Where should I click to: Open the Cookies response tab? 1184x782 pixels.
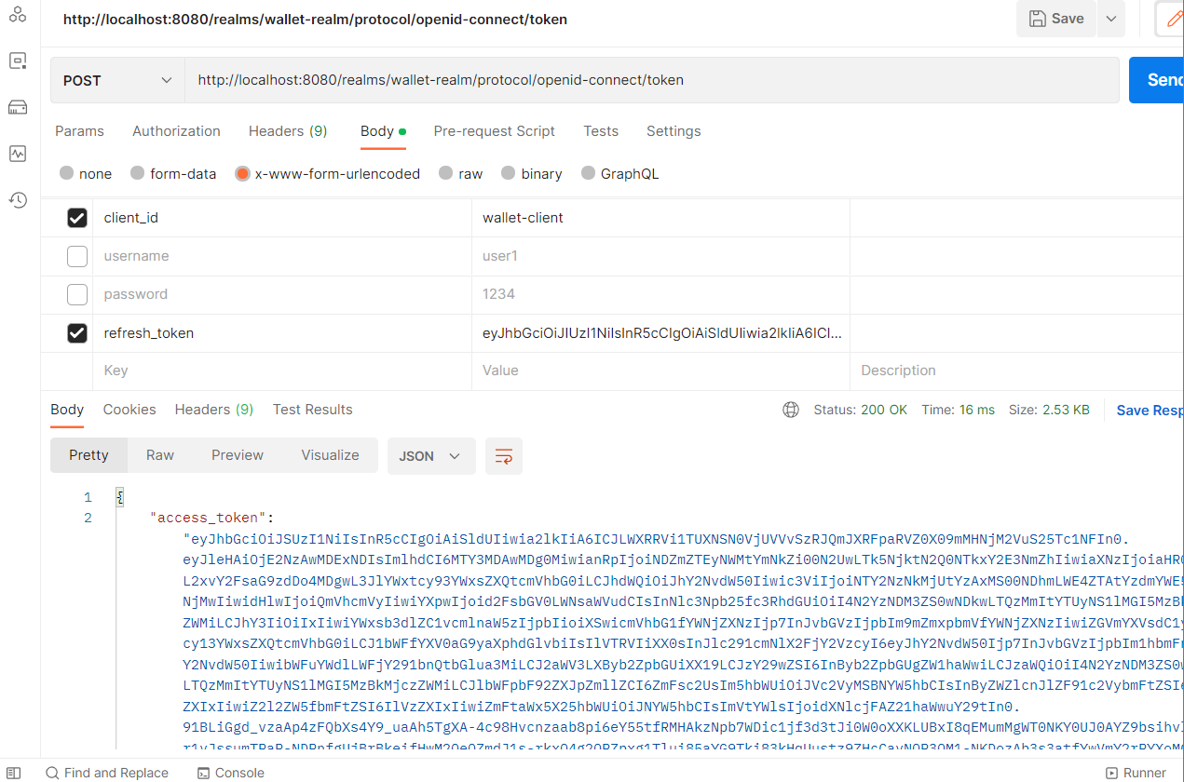click(129, 410)
